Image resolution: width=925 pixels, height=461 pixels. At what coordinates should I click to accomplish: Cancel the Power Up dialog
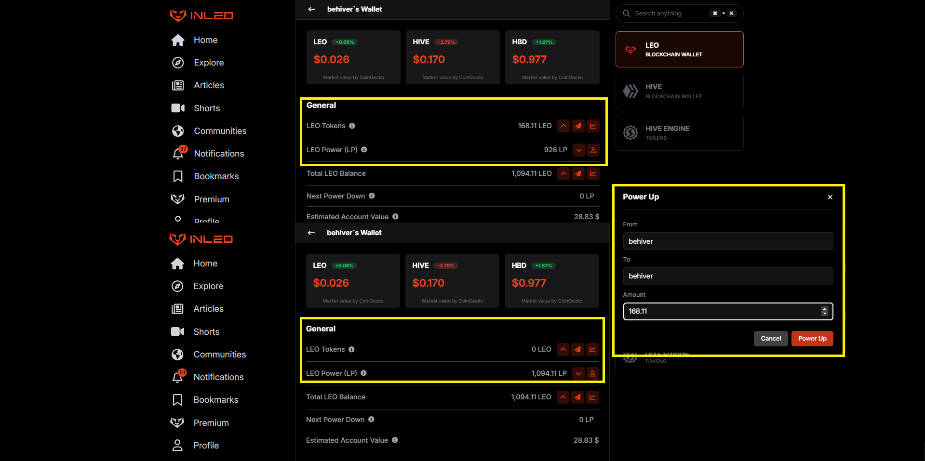[x=771, y=339]
